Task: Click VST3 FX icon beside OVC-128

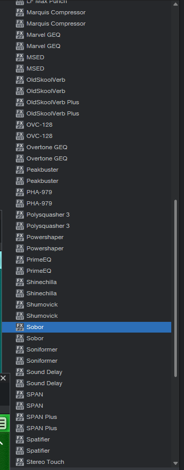Action: [x=20, y=125]
